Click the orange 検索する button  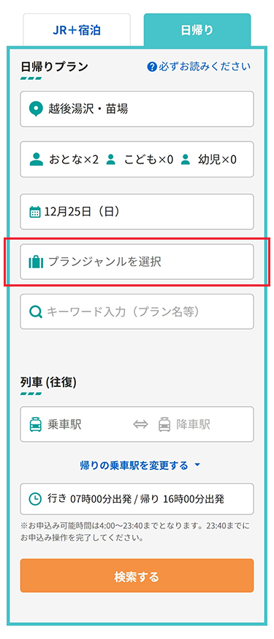pos(137,575)
